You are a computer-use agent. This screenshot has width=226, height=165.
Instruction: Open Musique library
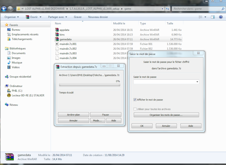[17, 63]
